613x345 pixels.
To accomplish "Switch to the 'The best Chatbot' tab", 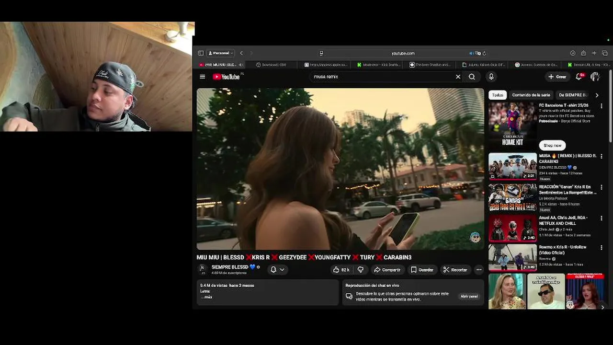I will 430,65.
